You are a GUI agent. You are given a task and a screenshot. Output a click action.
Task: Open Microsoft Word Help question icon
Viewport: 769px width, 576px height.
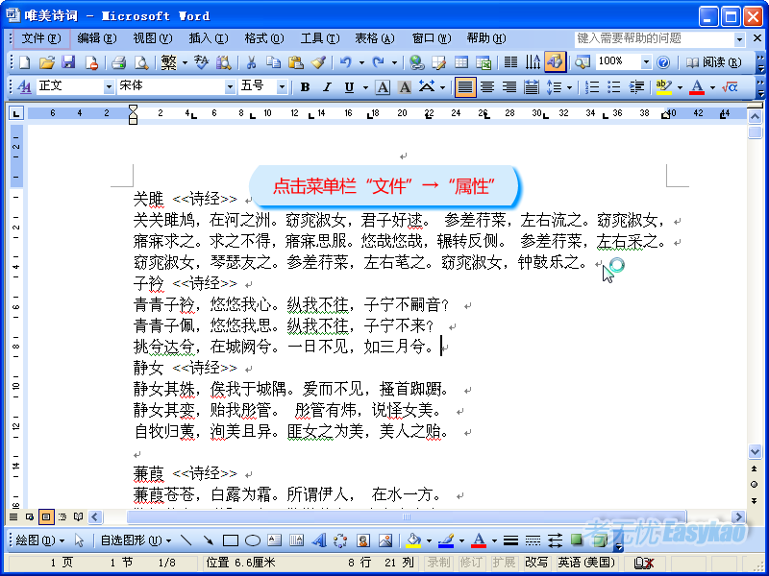pyautogui.click(x=663, y=62)
